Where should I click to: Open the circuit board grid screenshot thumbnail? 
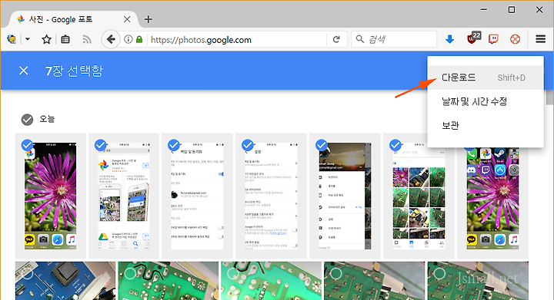pos(419,196)
